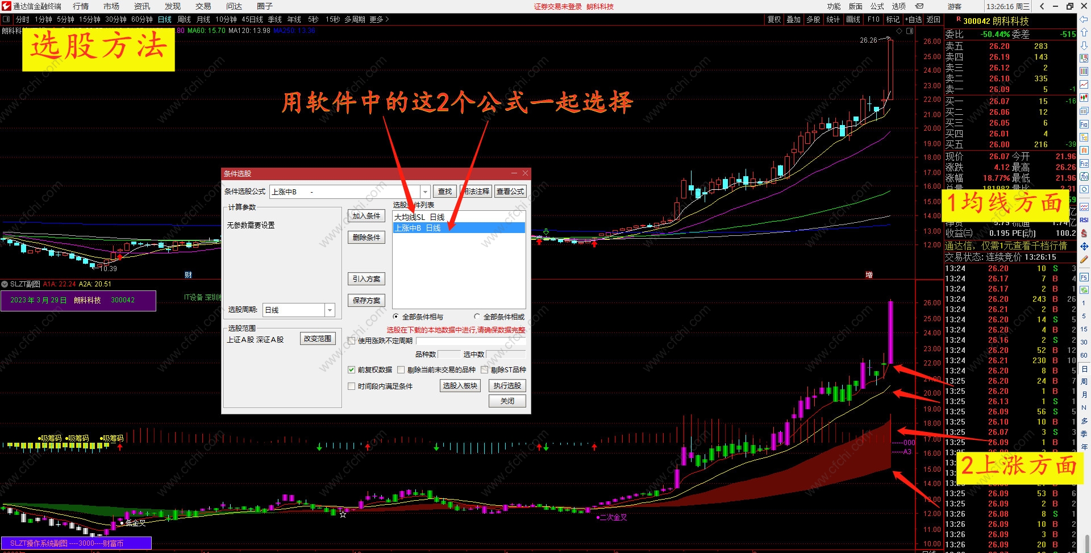Click the quote list sidebar icon
Screen dimensions: 1091x553
pyautogui.click(x=1084, y=59)
